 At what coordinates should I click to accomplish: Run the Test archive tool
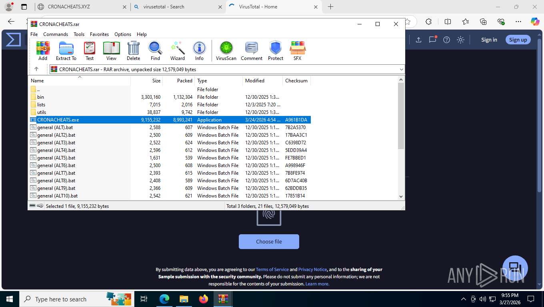click(x=90, y=51)
